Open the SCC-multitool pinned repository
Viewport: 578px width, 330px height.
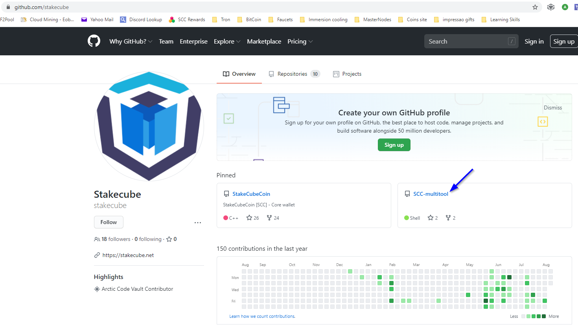pyautogui.click(x=431, y=194)
